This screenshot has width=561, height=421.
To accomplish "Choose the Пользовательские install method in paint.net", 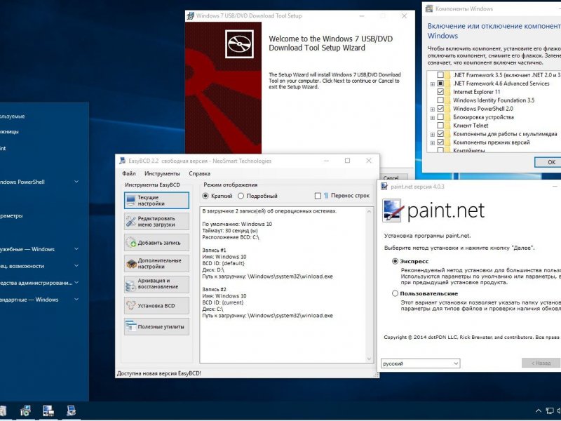I will [395, 293].
